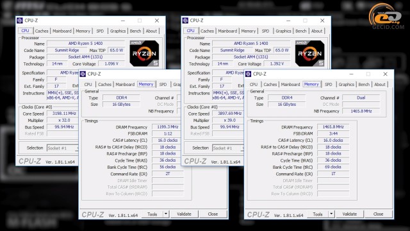Click the 1465.8 MHz DRAM Frequency field

click(333, 127)
